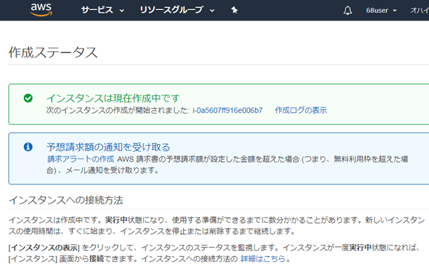
Task: Click the インスタンスへの接続方法 section heading
Action: (x=66, y=200)
